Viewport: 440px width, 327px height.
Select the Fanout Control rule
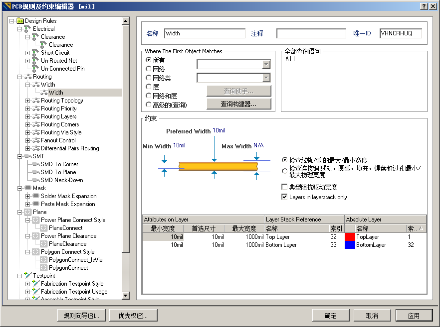56,140
